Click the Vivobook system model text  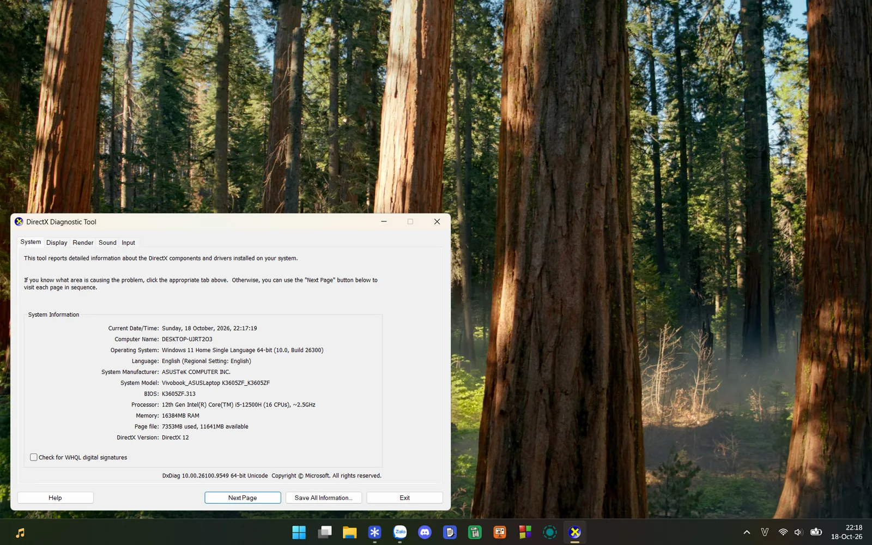216,383
